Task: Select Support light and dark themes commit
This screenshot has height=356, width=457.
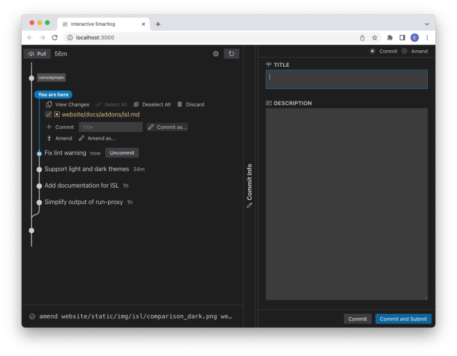Action: pyautogui.click(x=86, y=169)
